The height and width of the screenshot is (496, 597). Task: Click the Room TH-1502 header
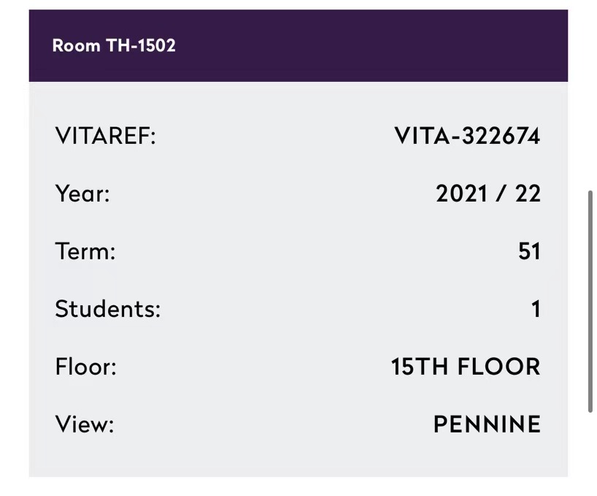(114, 45)
